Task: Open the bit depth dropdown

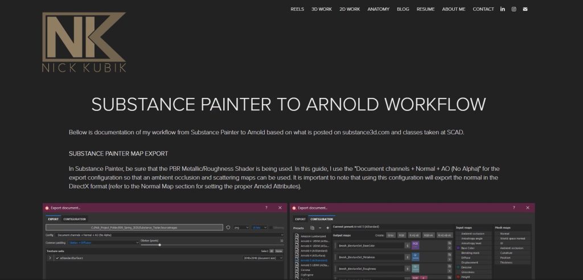Action: pyautogui.click(x=260, y=228)
